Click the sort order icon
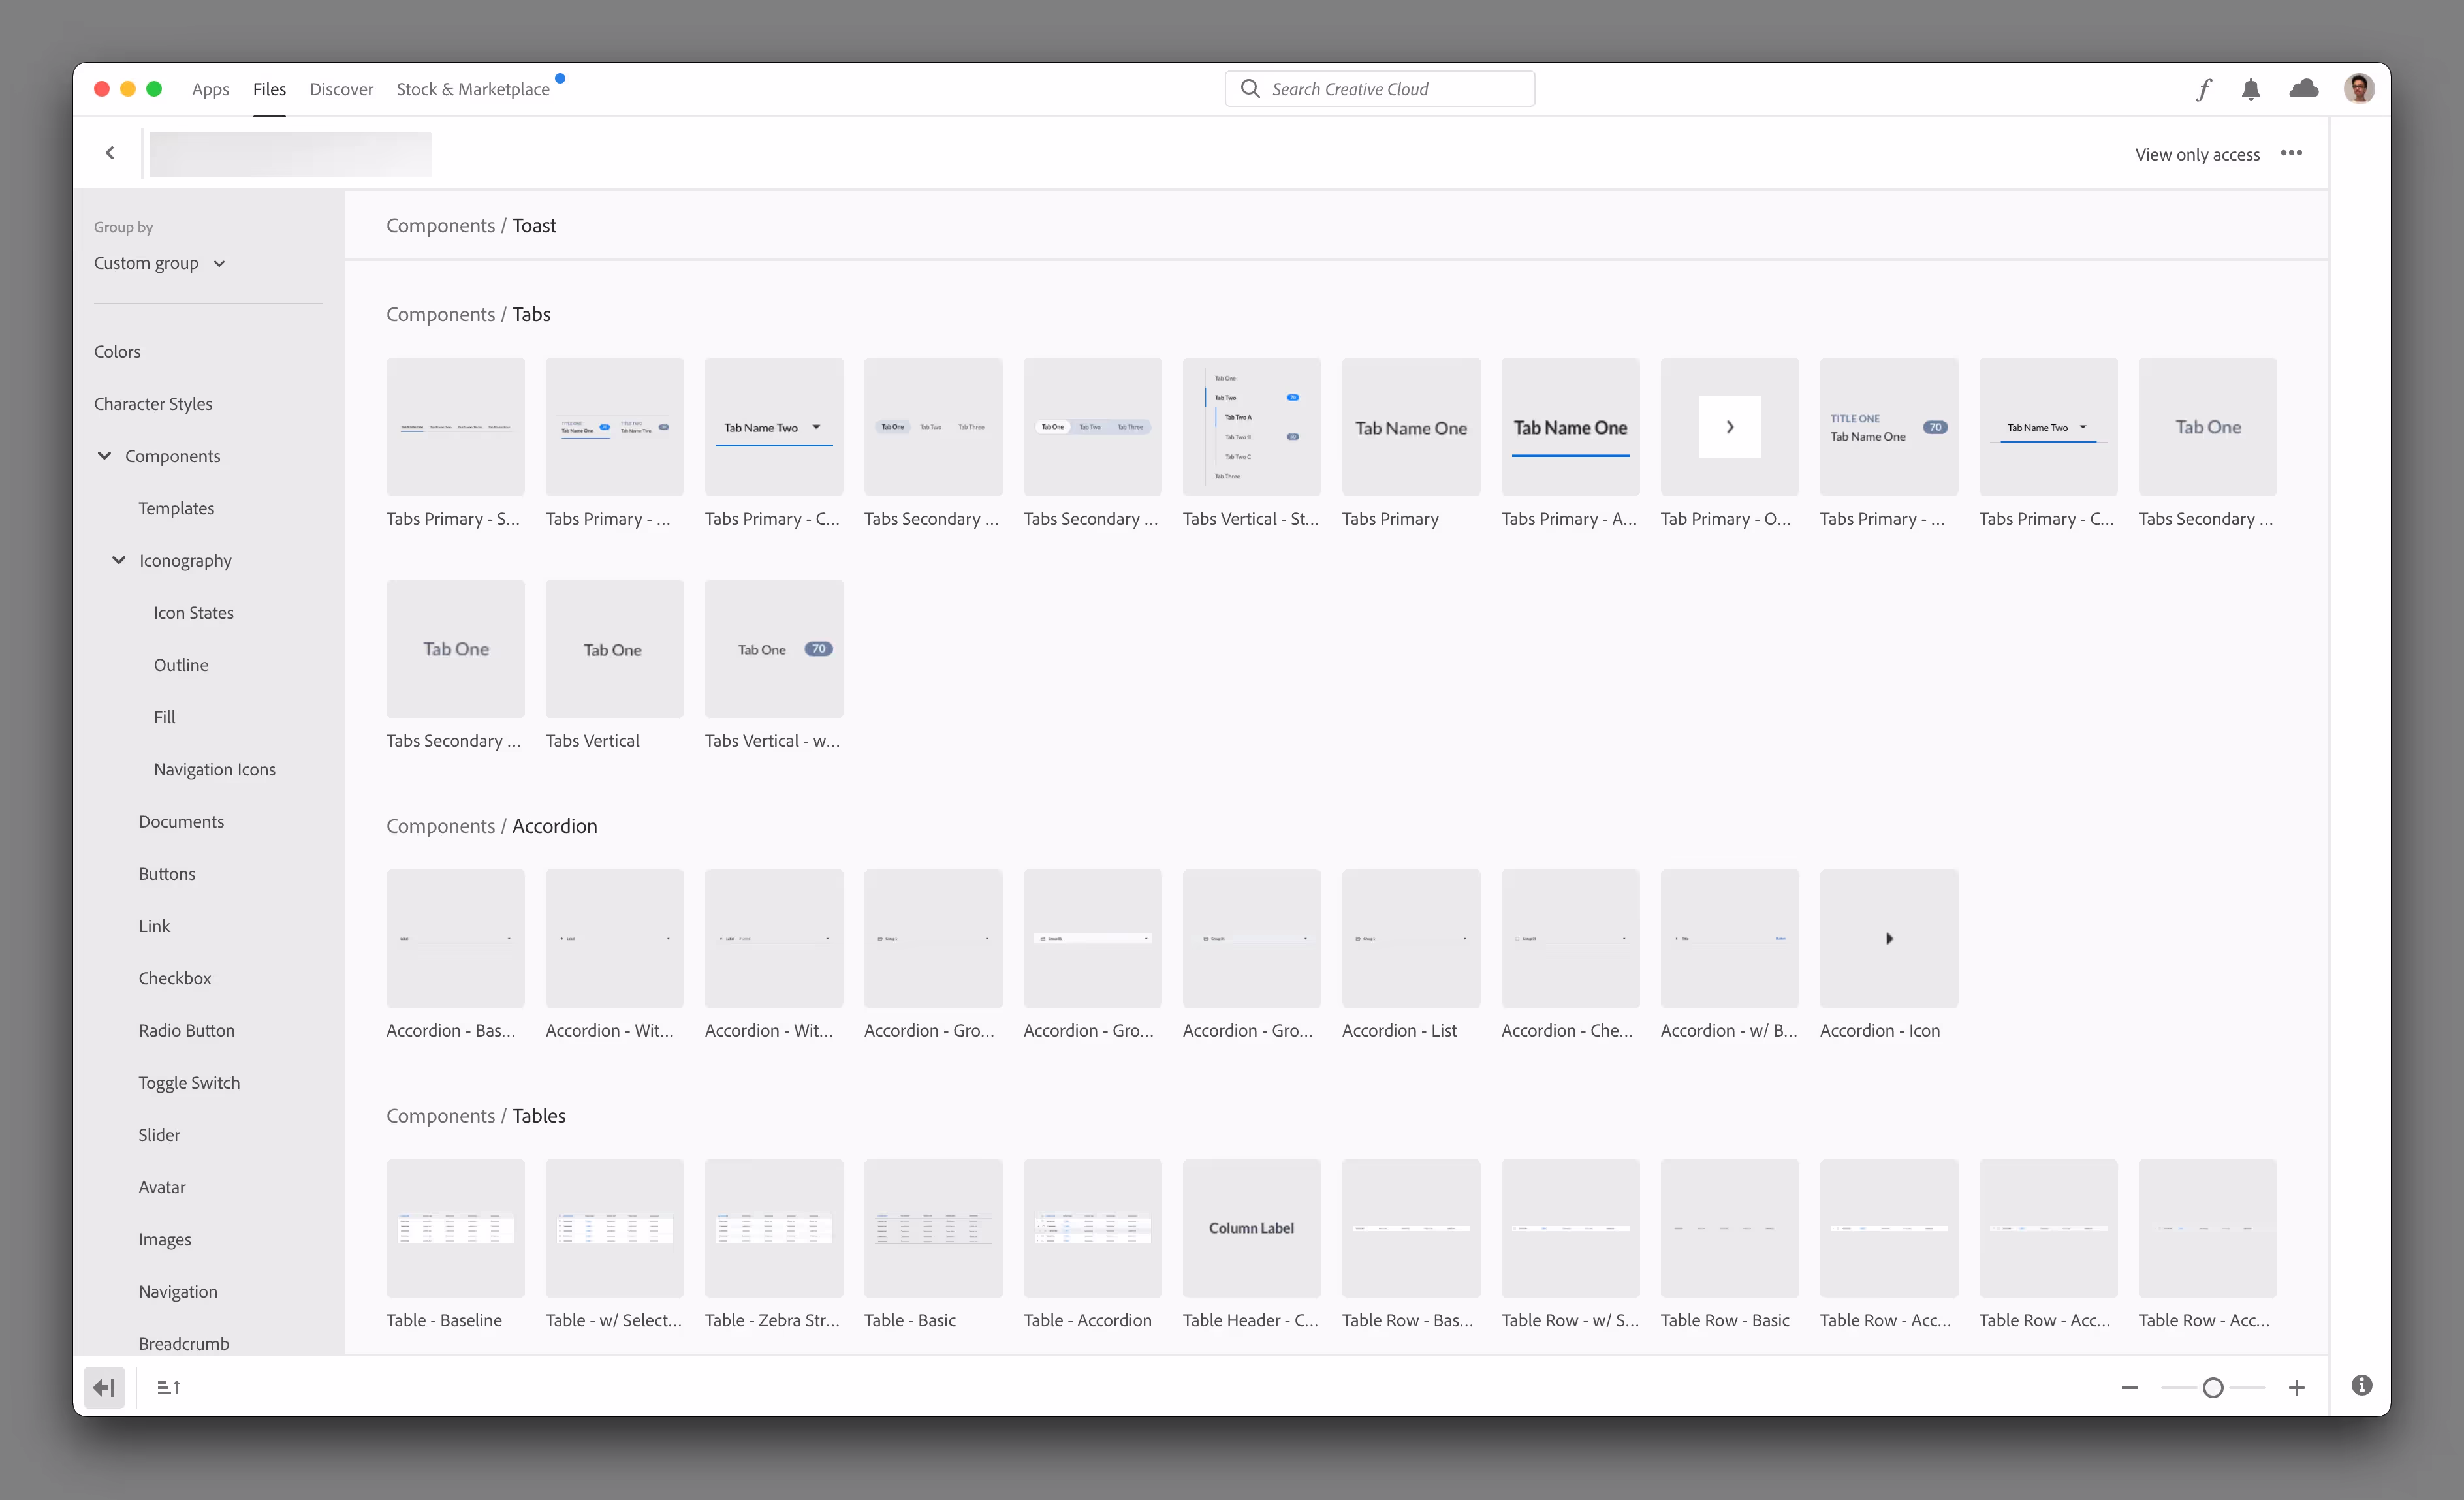The height and width of the screenshot is (1500, 2464). (x=168, y=1387)
